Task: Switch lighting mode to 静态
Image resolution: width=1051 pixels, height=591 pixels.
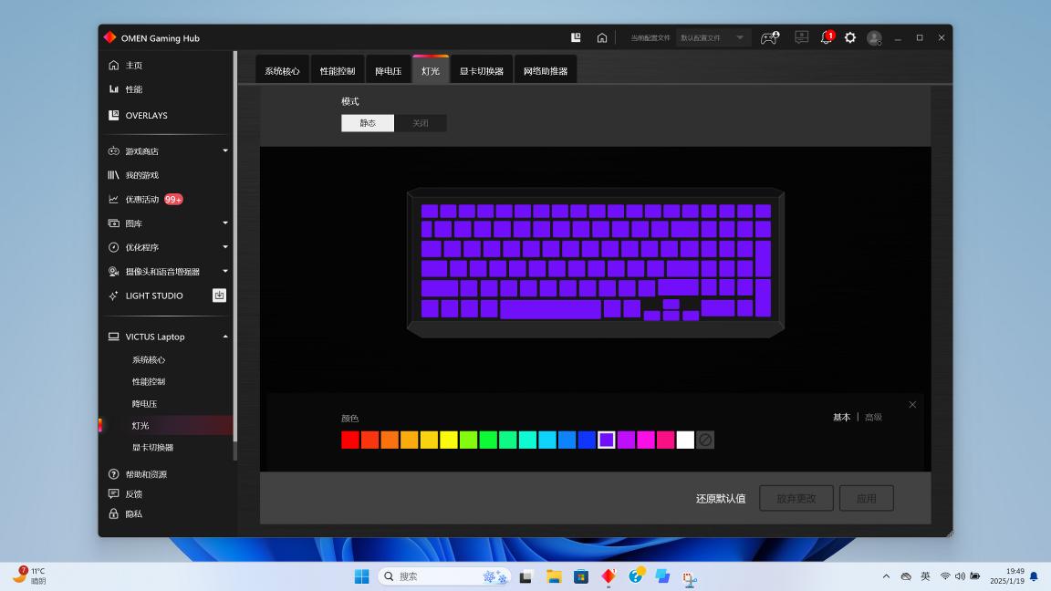Action: click(x=368, y=123)
